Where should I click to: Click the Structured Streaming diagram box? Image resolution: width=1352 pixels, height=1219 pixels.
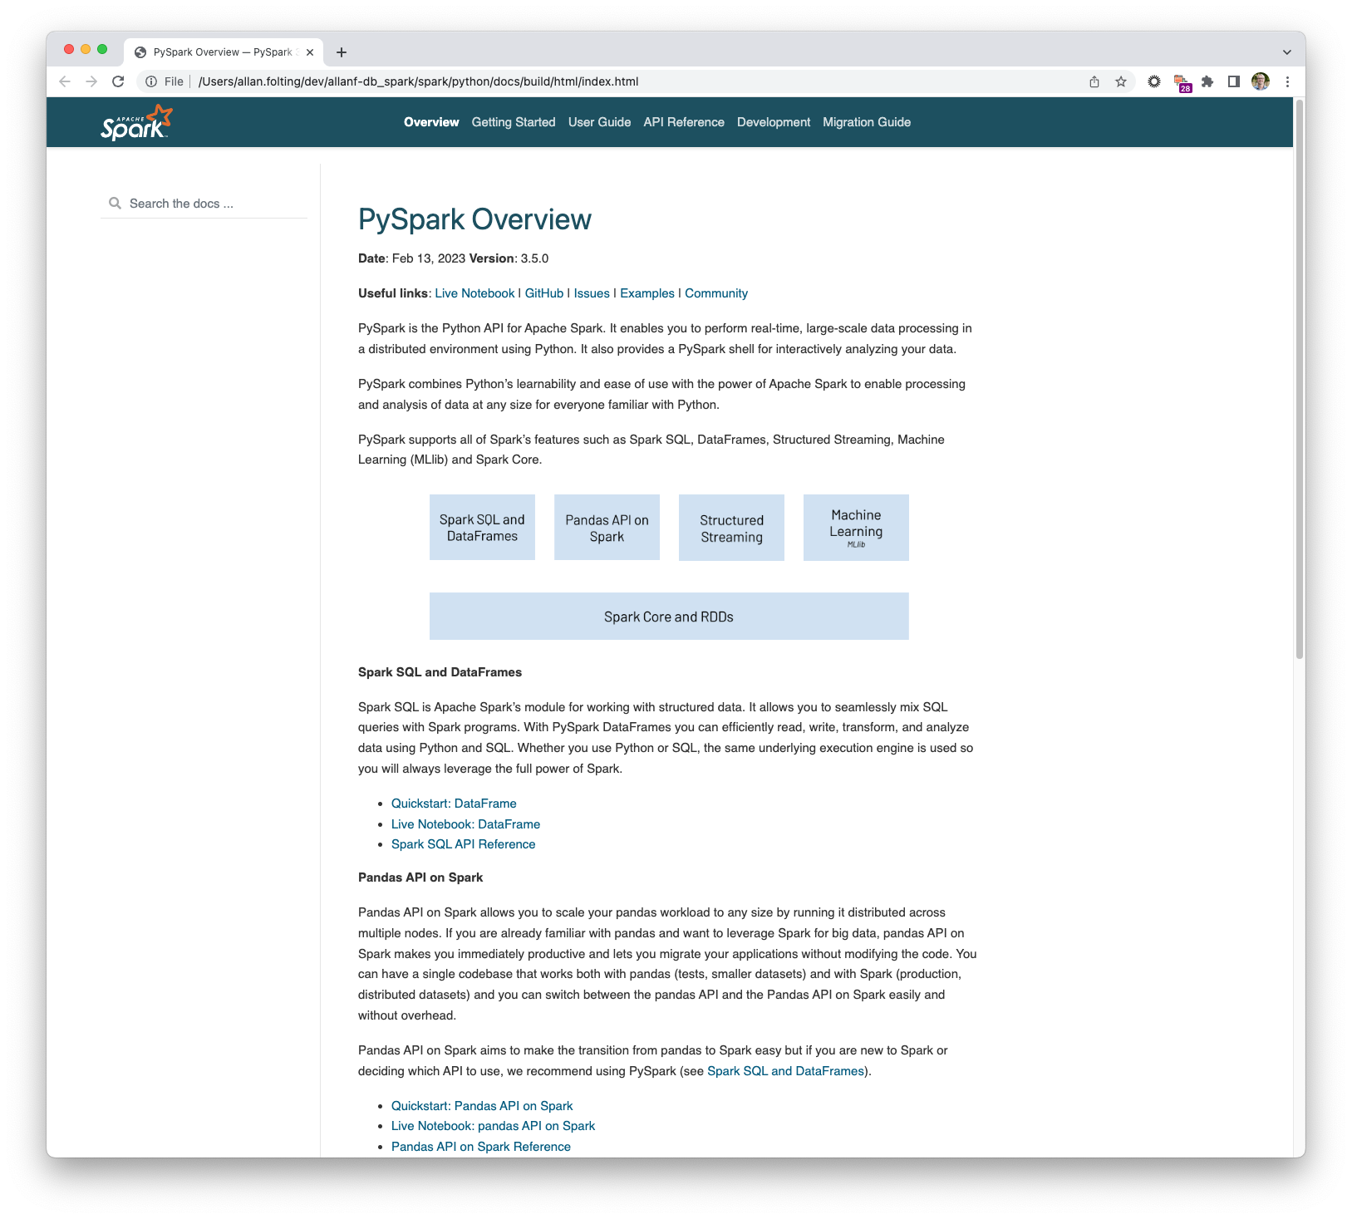coord(731,528)
